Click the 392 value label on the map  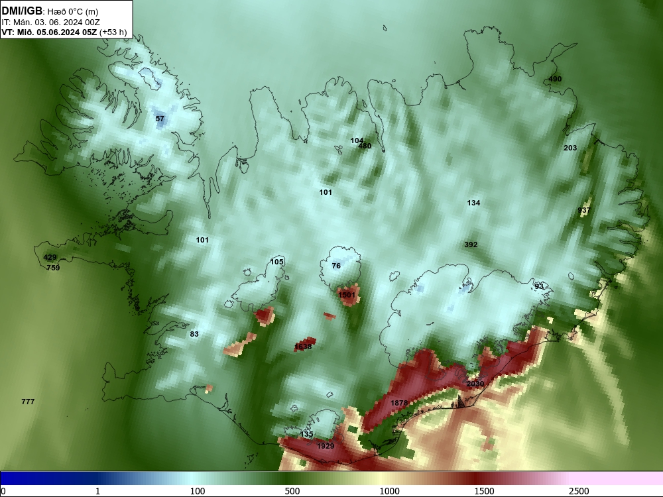pyautogui.click(x=471, y=245)
